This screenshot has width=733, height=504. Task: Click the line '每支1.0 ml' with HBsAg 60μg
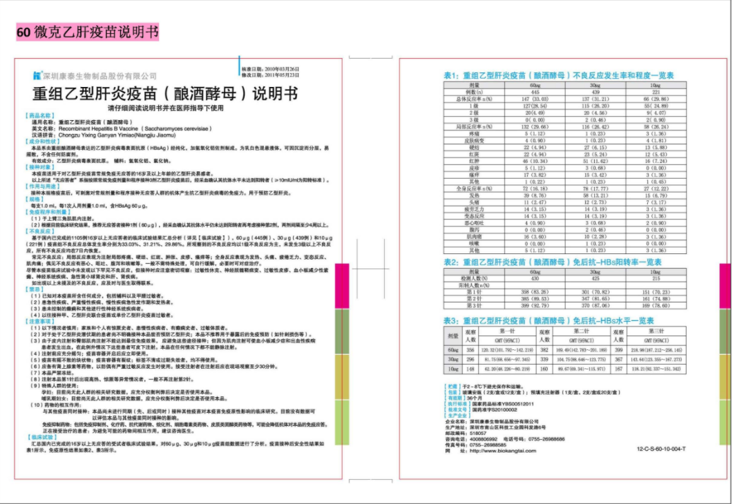pos(89,206)
